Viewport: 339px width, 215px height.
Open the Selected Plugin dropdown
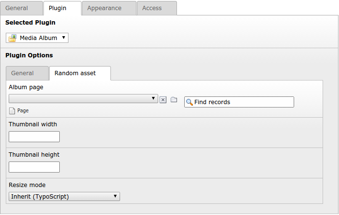point(37,38)
